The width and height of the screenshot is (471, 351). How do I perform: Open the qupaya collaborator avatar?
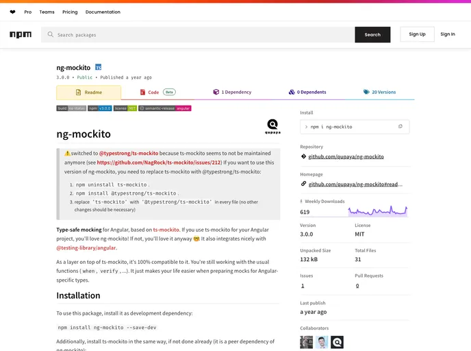pos(338,342)
